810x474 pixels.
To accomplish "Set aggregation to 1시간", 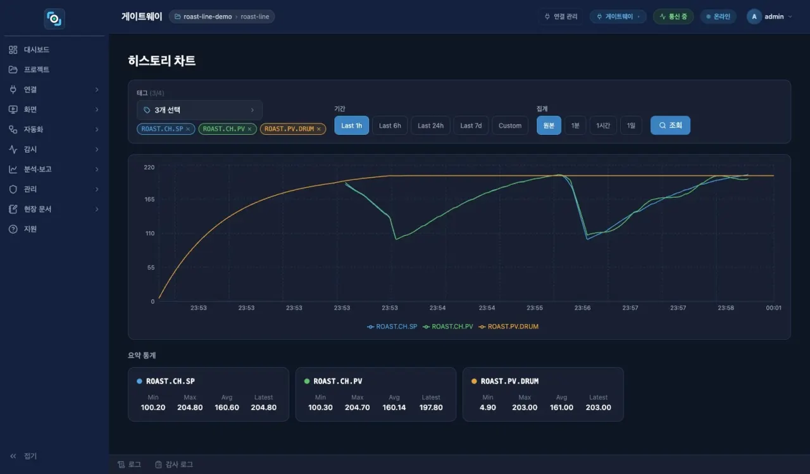I will pyautogui.click(x=603, y=125).
